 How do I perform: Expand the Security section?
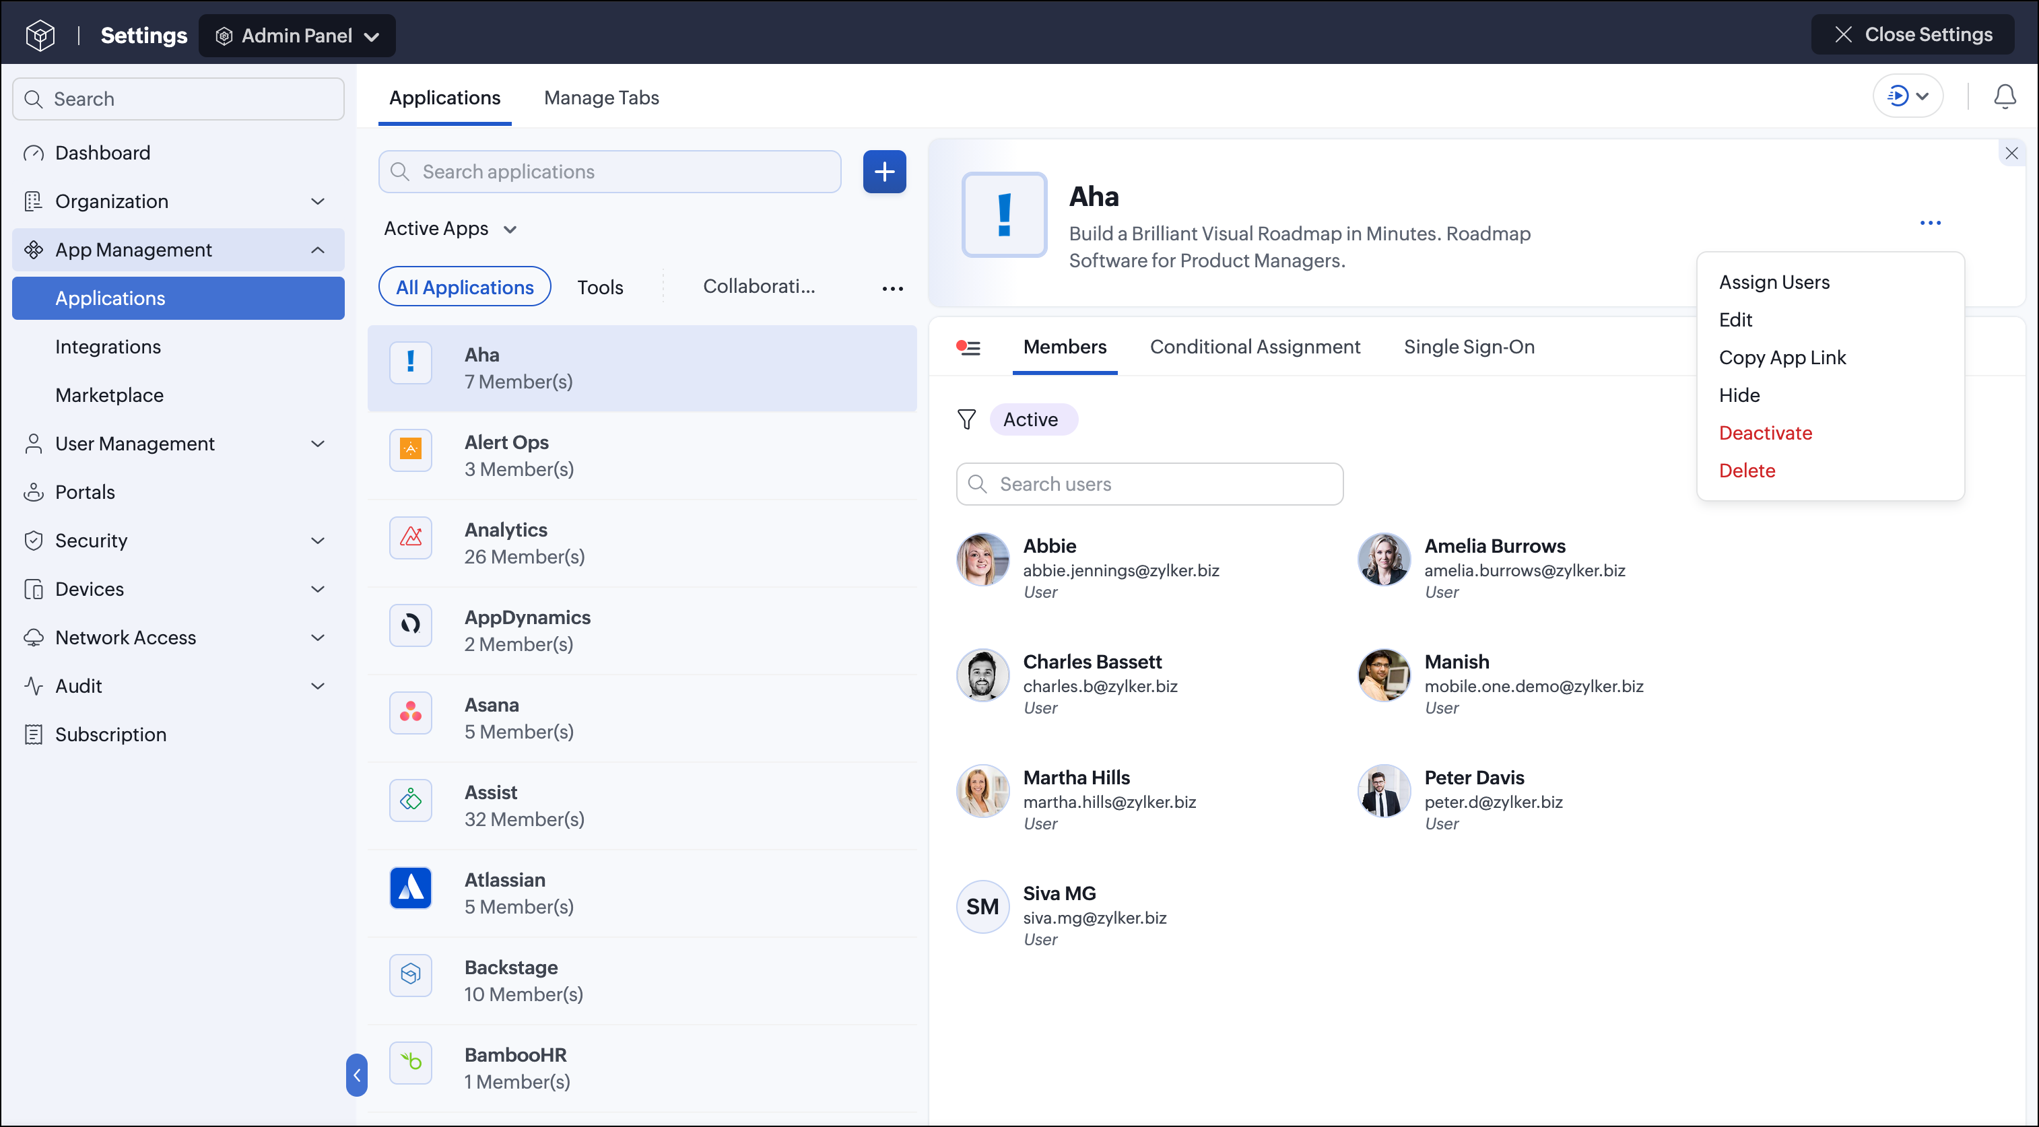pyautogui.click(x=179, y=541)
